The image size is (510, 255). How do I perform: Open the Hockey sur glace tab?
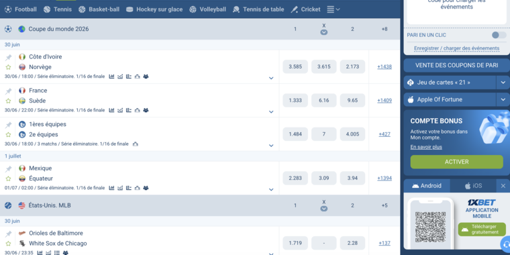tap(154, 9)
